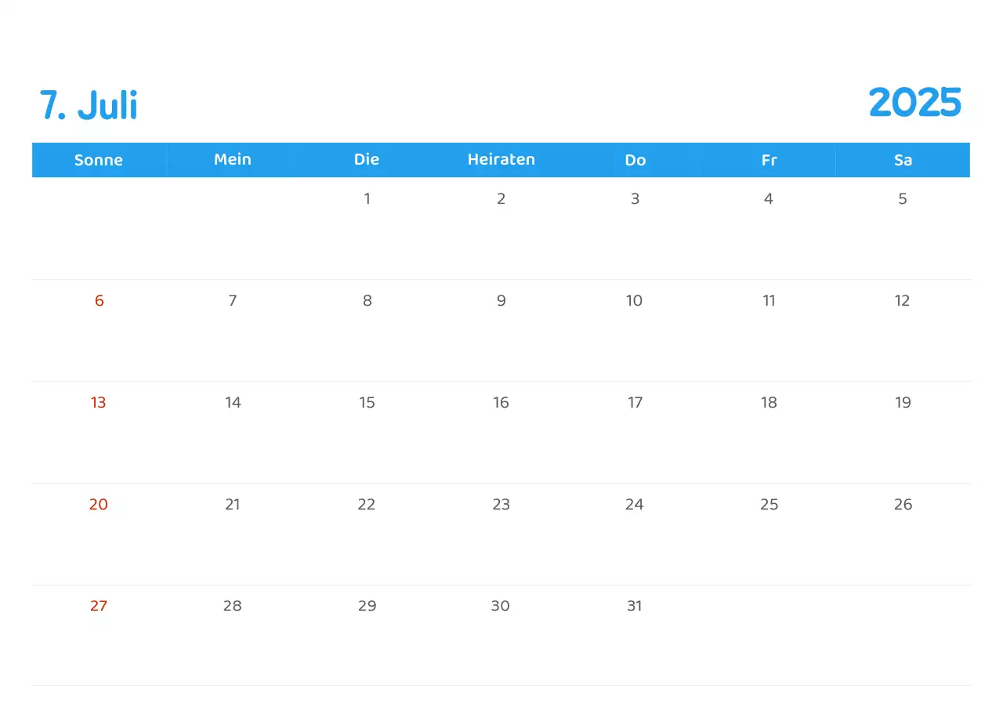Select the red date 20
The width and height of the screenshot is (1003, 718).
pyautogui.click(x=99, y=505)
